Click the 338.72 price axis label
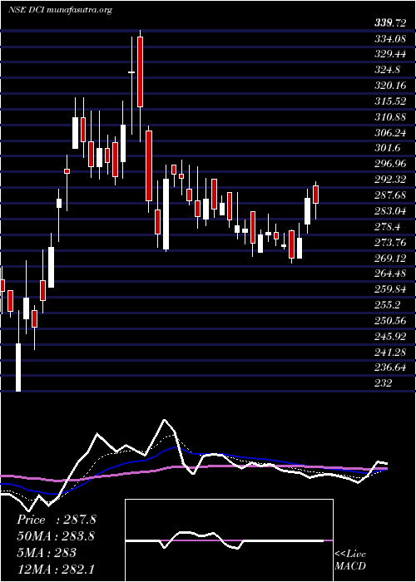This screenshot has height=582, width=416. (390, 23)
